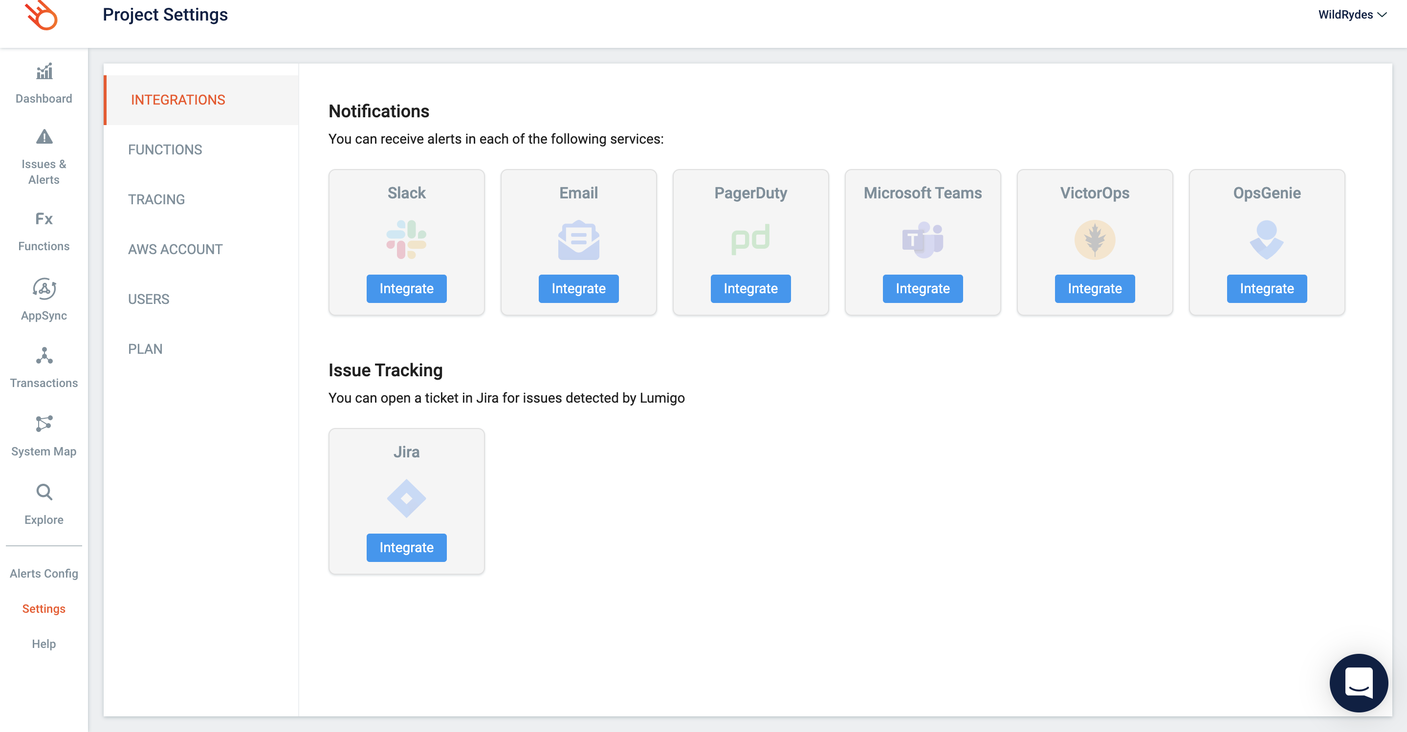Click Integrate button for Slack
Viewport: 1407px width, 732px height.
click(x=406, y=288)
